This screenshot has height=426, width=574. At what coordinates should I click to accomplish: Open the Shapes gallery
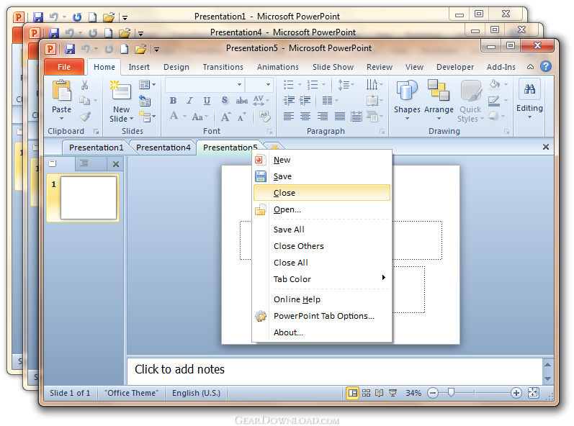click(x=407, y=101)
